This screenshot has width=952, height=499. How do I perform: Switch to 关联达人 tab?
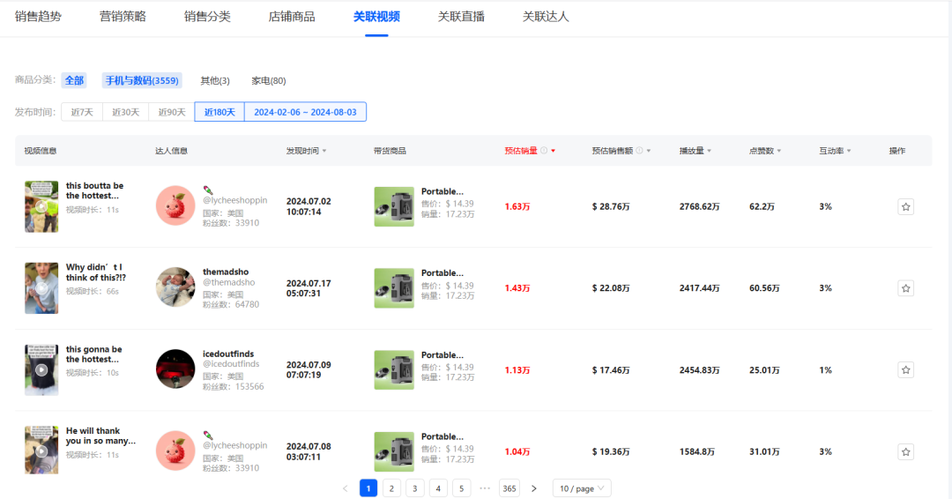(546, 17)
